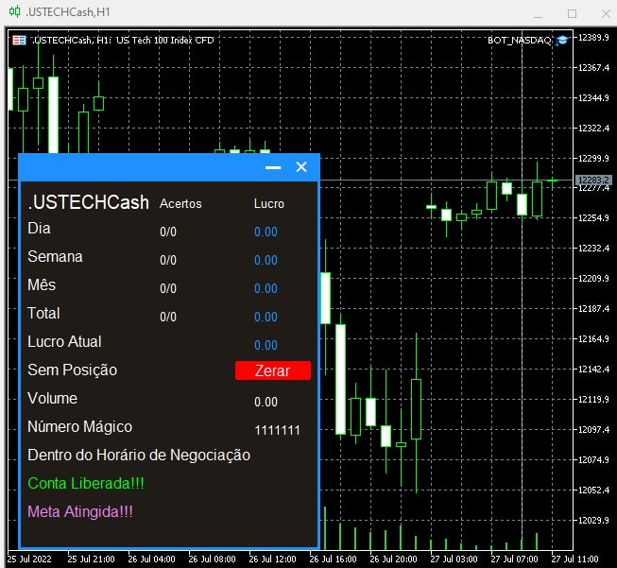Click the purple Meta Atingida!!! message
This screenshot has width=617, height=568.
[x=80, y=511]
